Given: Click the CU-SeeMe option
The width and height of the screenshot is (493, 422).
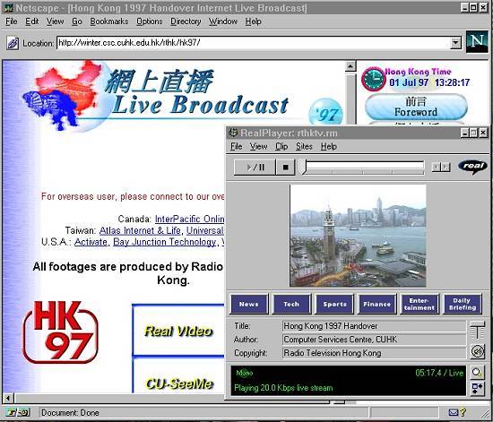Looking at the screenshot, I should (179, 383).
